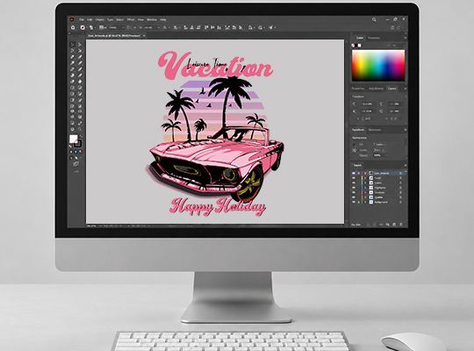
Task: Open Layers panel options menu icon
Action: click(x=406, y=165)
